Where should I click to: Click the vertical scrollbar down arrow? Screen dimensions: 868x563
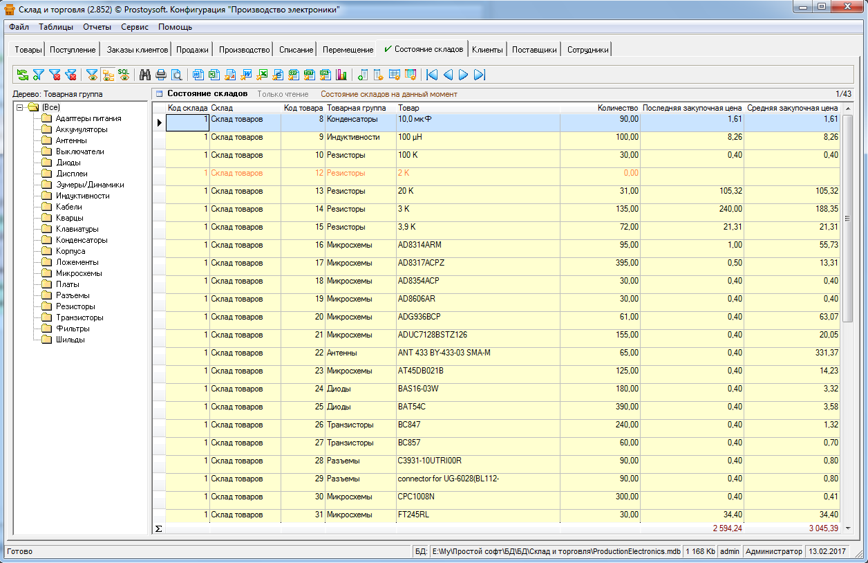point(848,528)
